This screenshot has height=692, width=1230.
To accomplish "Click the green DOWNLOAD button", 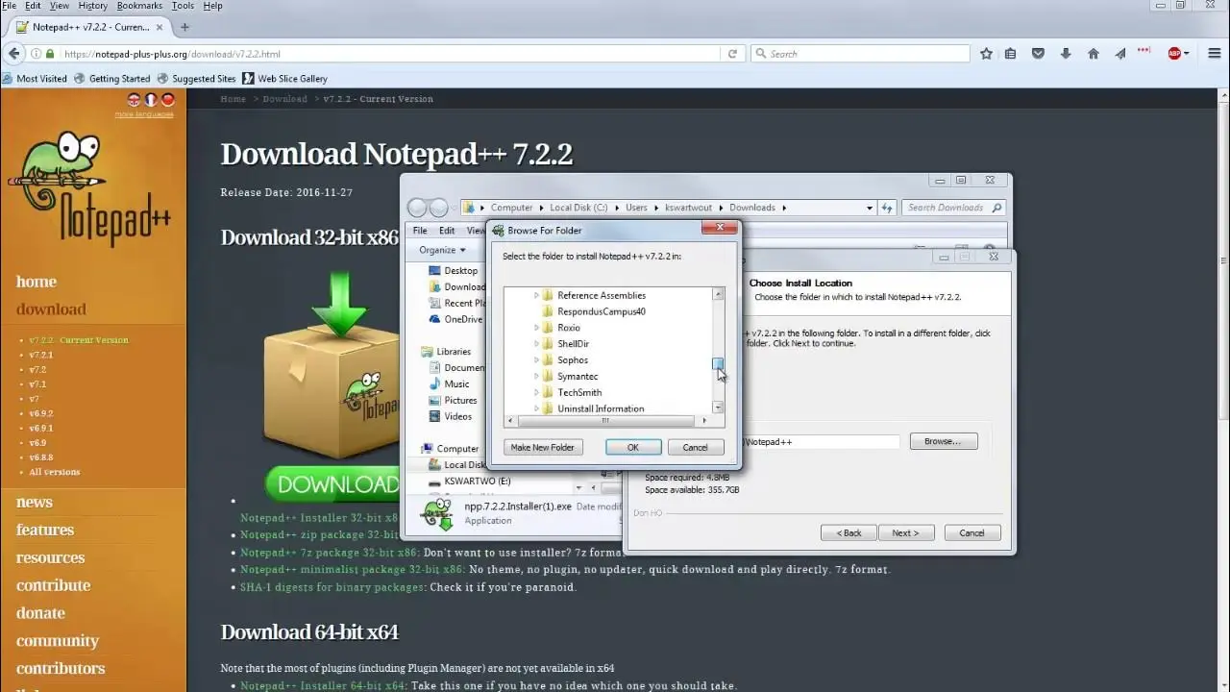I will point(332,484).
